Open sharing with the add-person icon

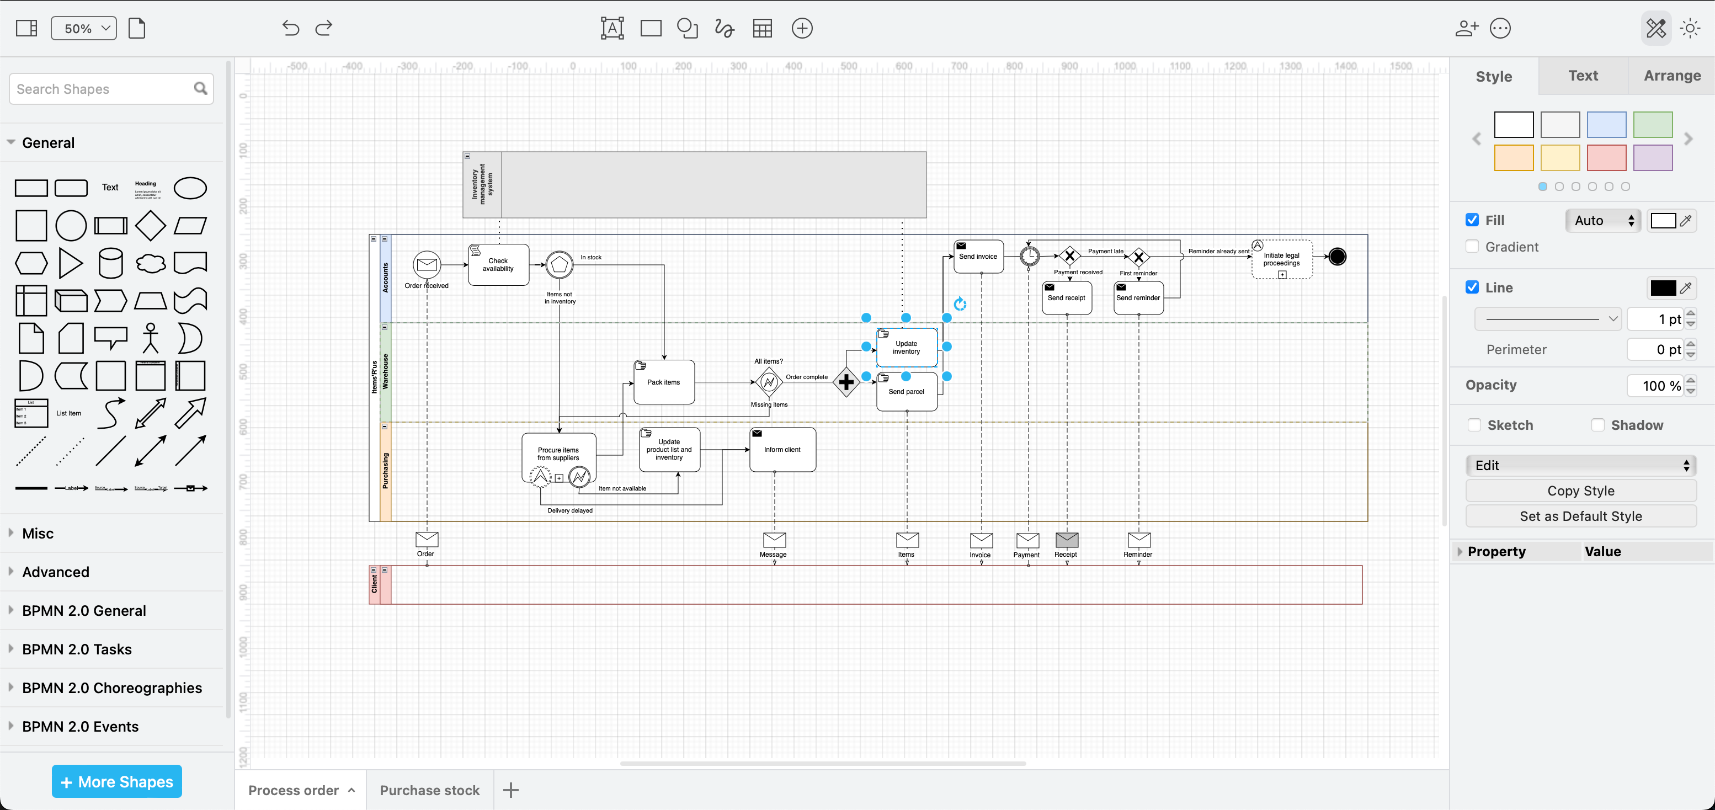1466,28
